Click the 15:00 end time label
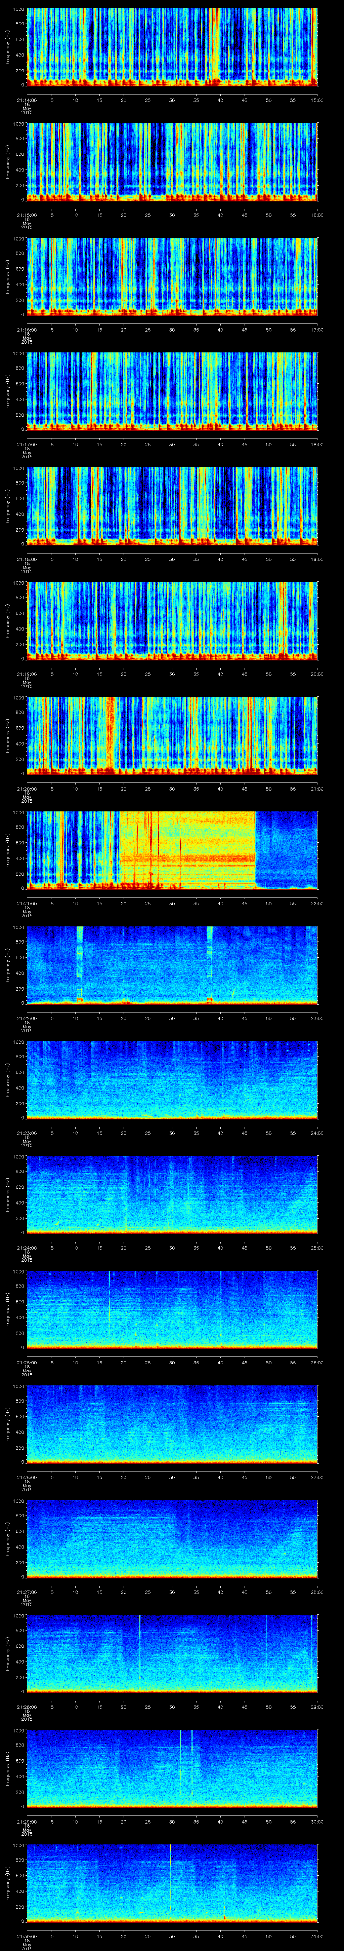Image resolution: width=344 pixels, height=1951 pixels. point(317,100)
